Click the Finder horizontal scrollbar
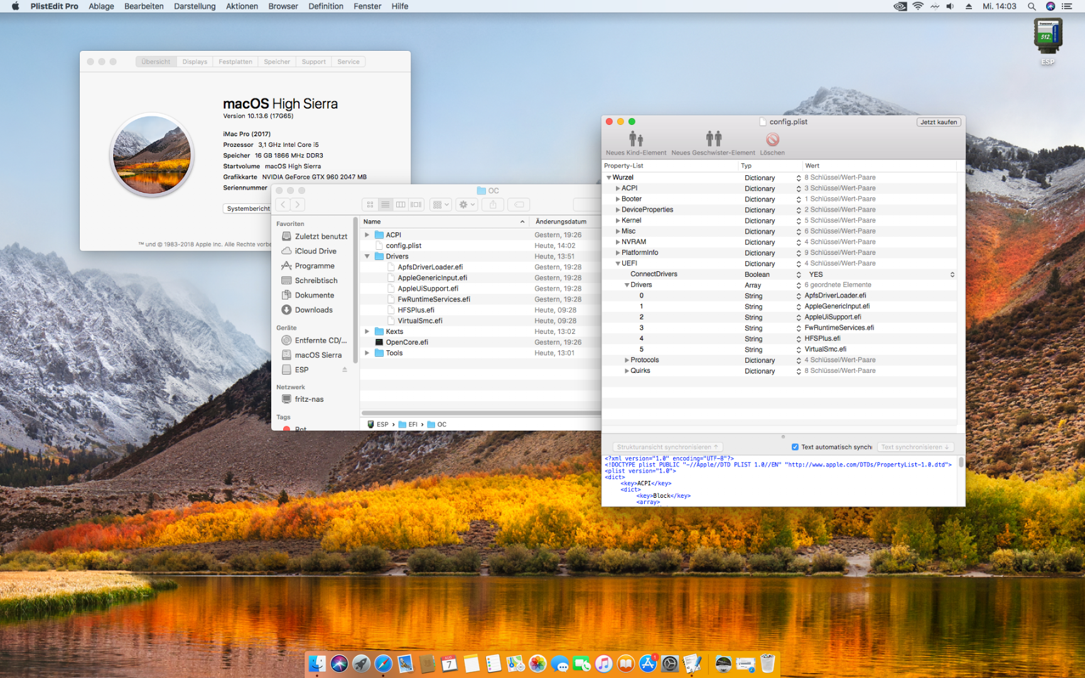 (480, 413)
